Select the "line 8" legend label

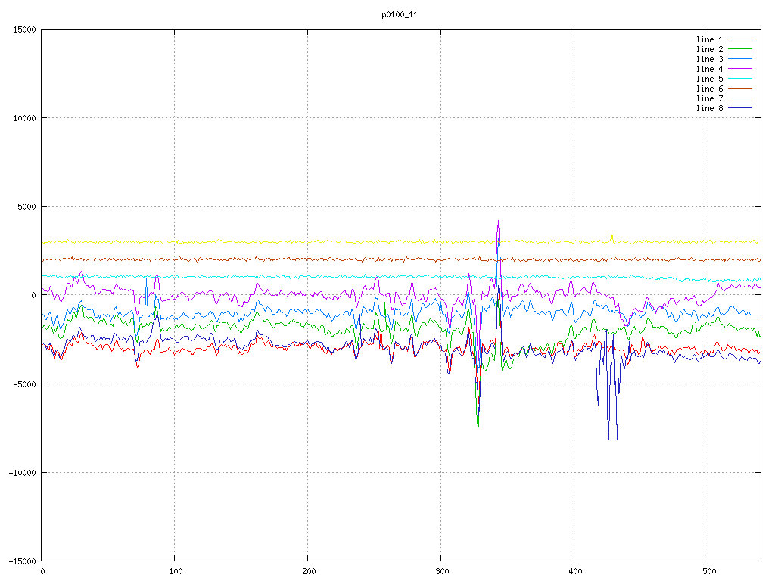click(x=709, y=108)
